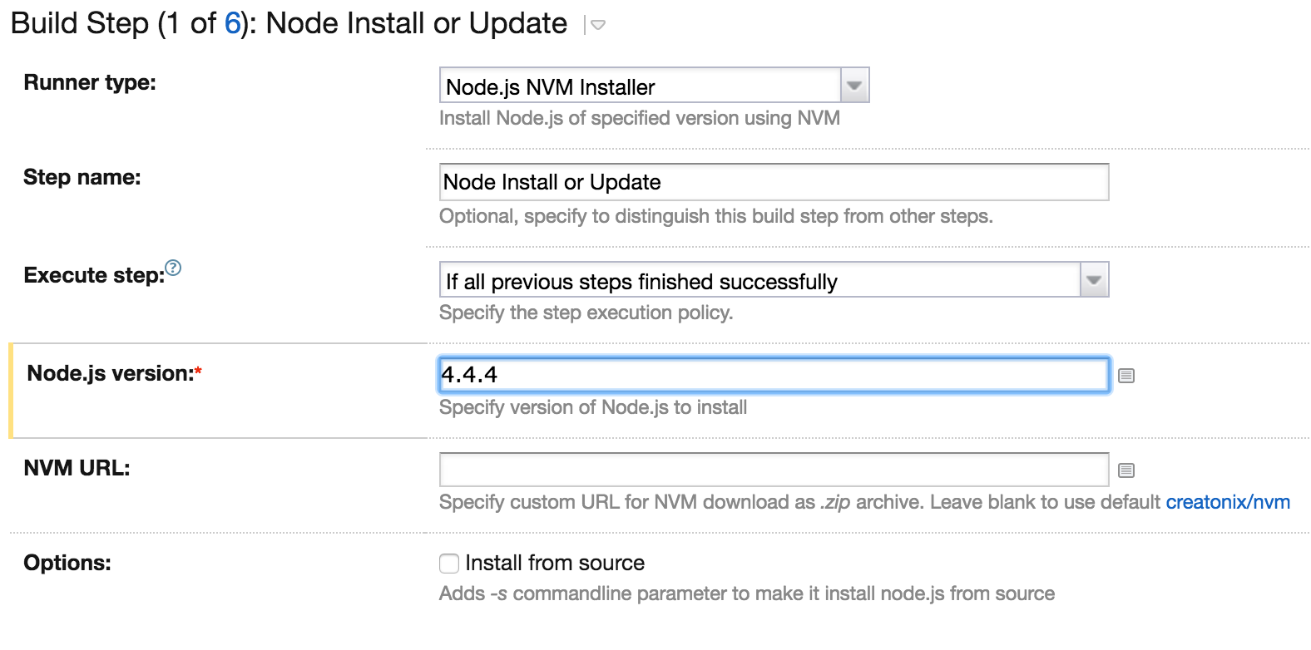Click the Step name text field
The width and height of the screenshot is (1311, 650).
[x=774, y=182]
